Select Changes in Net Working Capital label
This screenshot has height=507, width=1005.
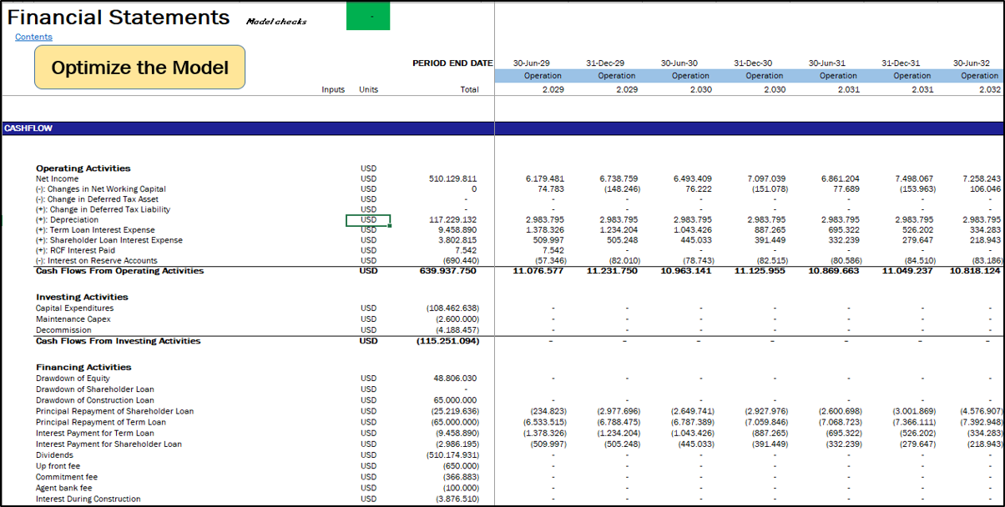click(x=101, y=189)
